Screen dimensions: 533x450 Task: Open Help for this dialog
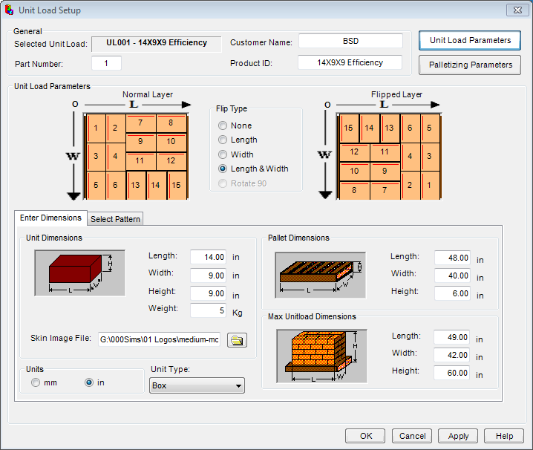[x=504, y=436]
